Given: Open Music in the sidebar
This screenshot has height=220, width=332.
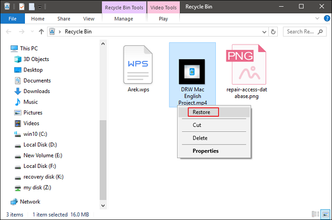Looking at the screenshot, I should (26, 102).
